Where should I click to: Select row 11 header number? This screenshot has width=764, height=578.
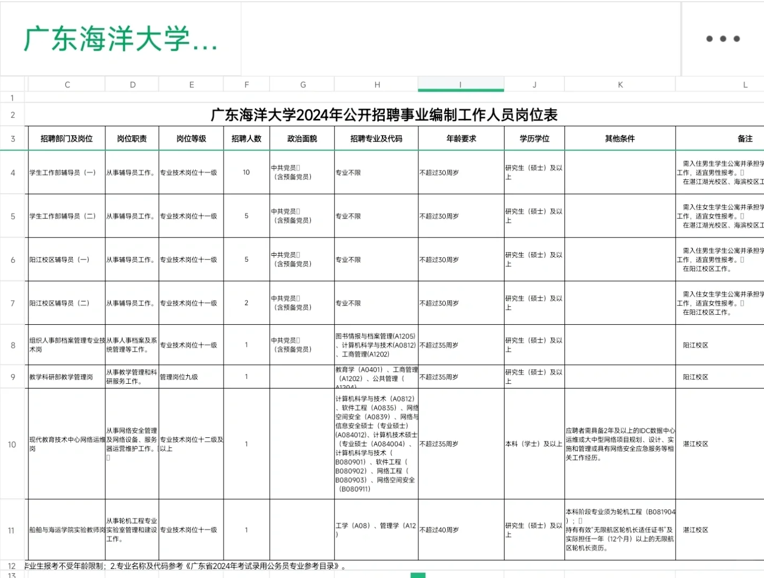12,530
